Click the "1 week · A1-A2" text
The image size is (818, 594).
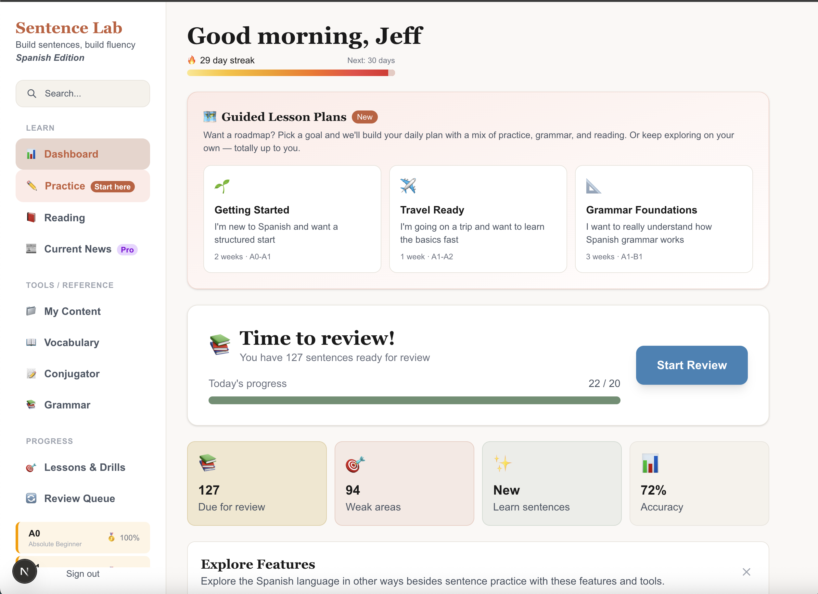click(426, 256)
